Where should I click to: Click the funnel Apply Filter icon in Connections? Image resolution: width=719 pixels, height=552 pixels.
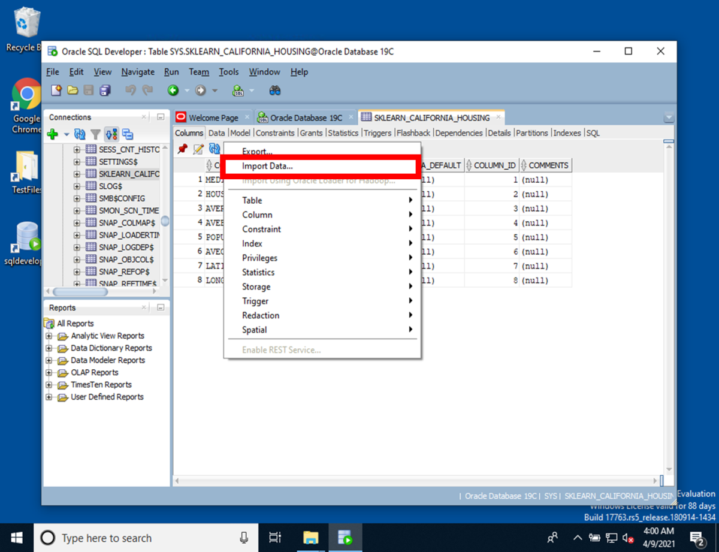pyautogui.click(x=95, y=134)
